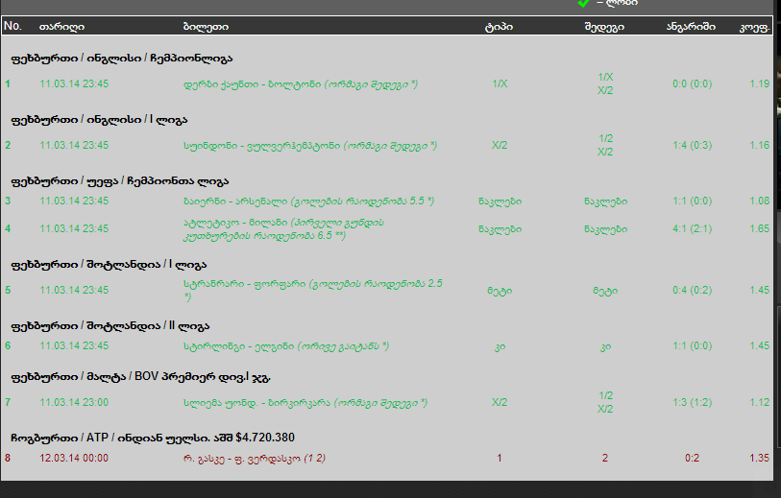Click the 'შედეგი' column header
781x498 pixels.
tap(604, 26)
